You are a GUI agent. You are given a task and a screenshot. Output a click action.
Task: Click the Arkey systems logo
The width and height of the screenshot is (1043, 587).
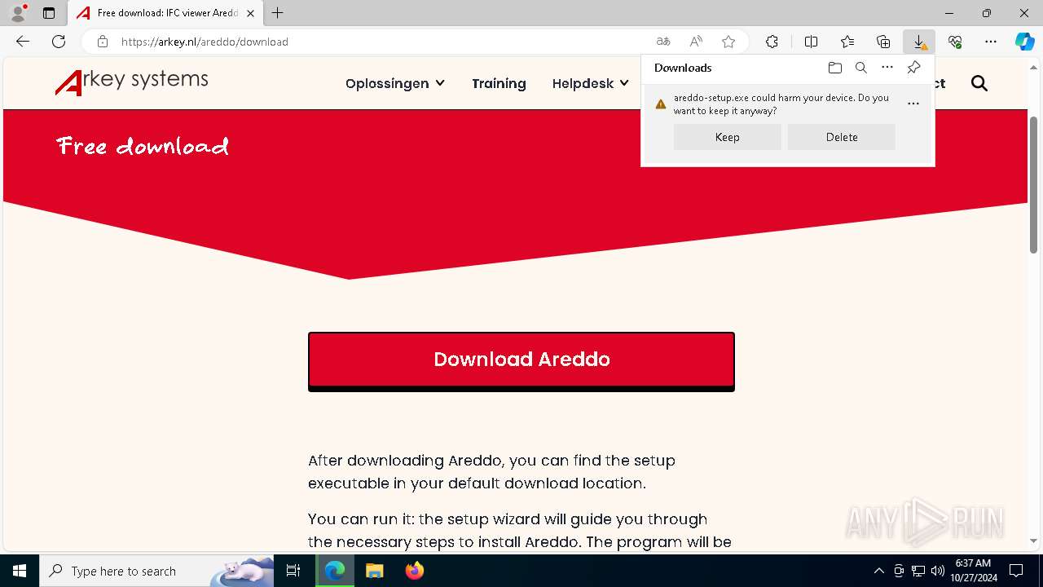tap(132, 82)
